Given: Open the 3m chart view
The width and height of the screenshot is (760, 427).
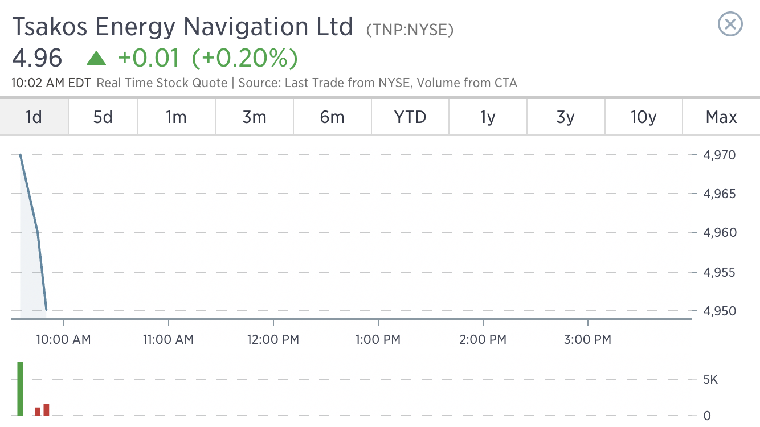Looking at the screenshot, I should click(x=254, y=117).
